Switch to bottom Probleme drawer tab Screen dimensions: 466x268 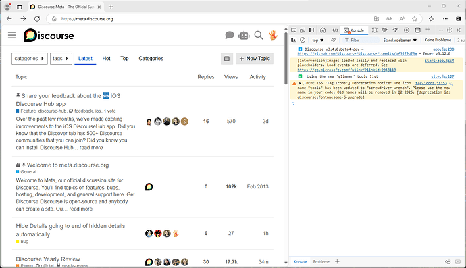(x=321, y=261)
